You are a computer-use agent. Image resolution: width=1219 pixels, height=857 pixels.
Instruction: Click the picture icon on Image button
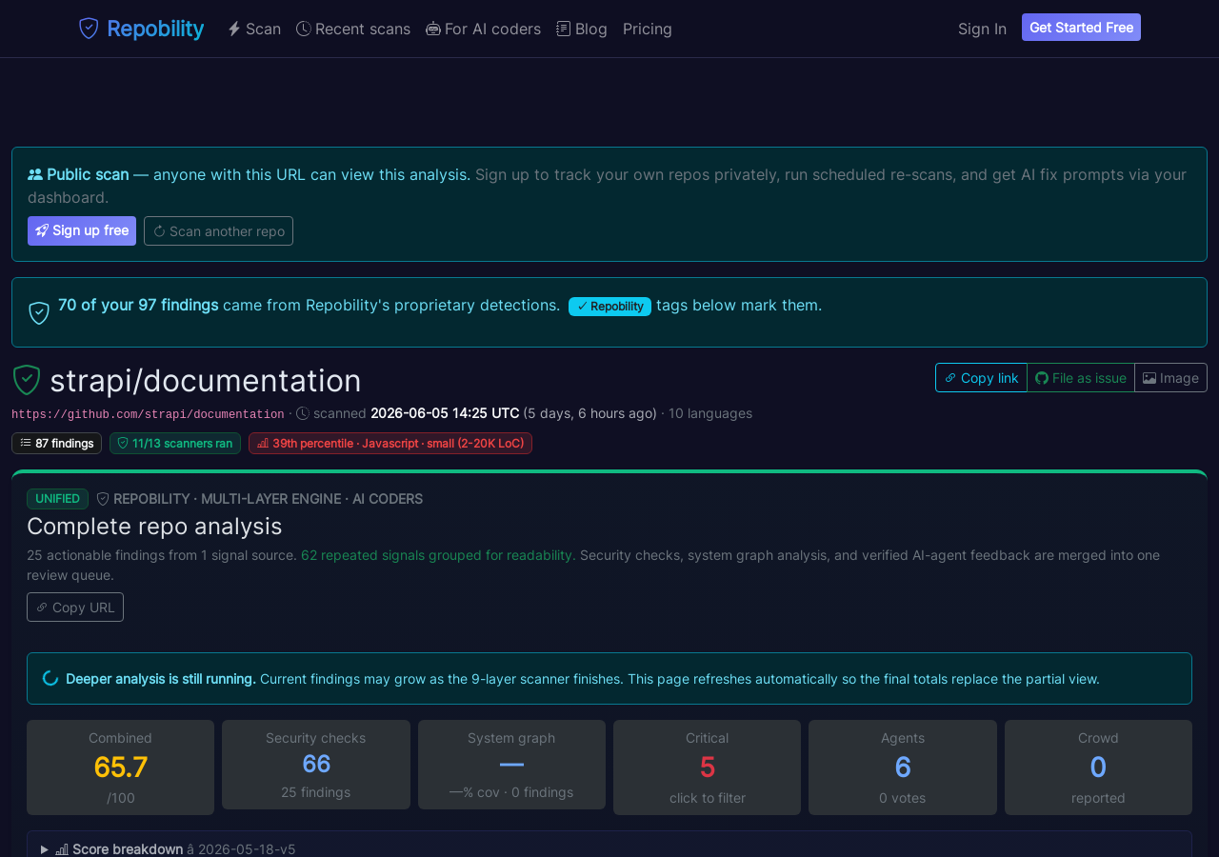click(x=1149, y=378)
